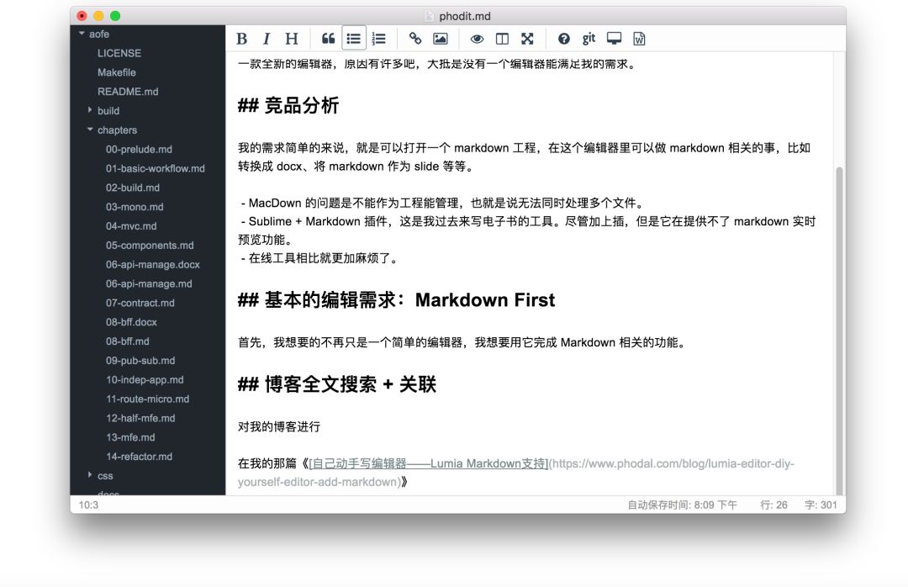Click the editor vertical scrollbar

839,331
